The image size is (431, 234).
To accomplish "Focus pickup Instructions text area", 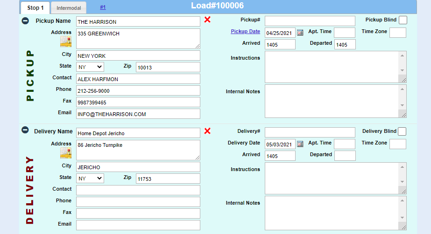I will point(336,67).
